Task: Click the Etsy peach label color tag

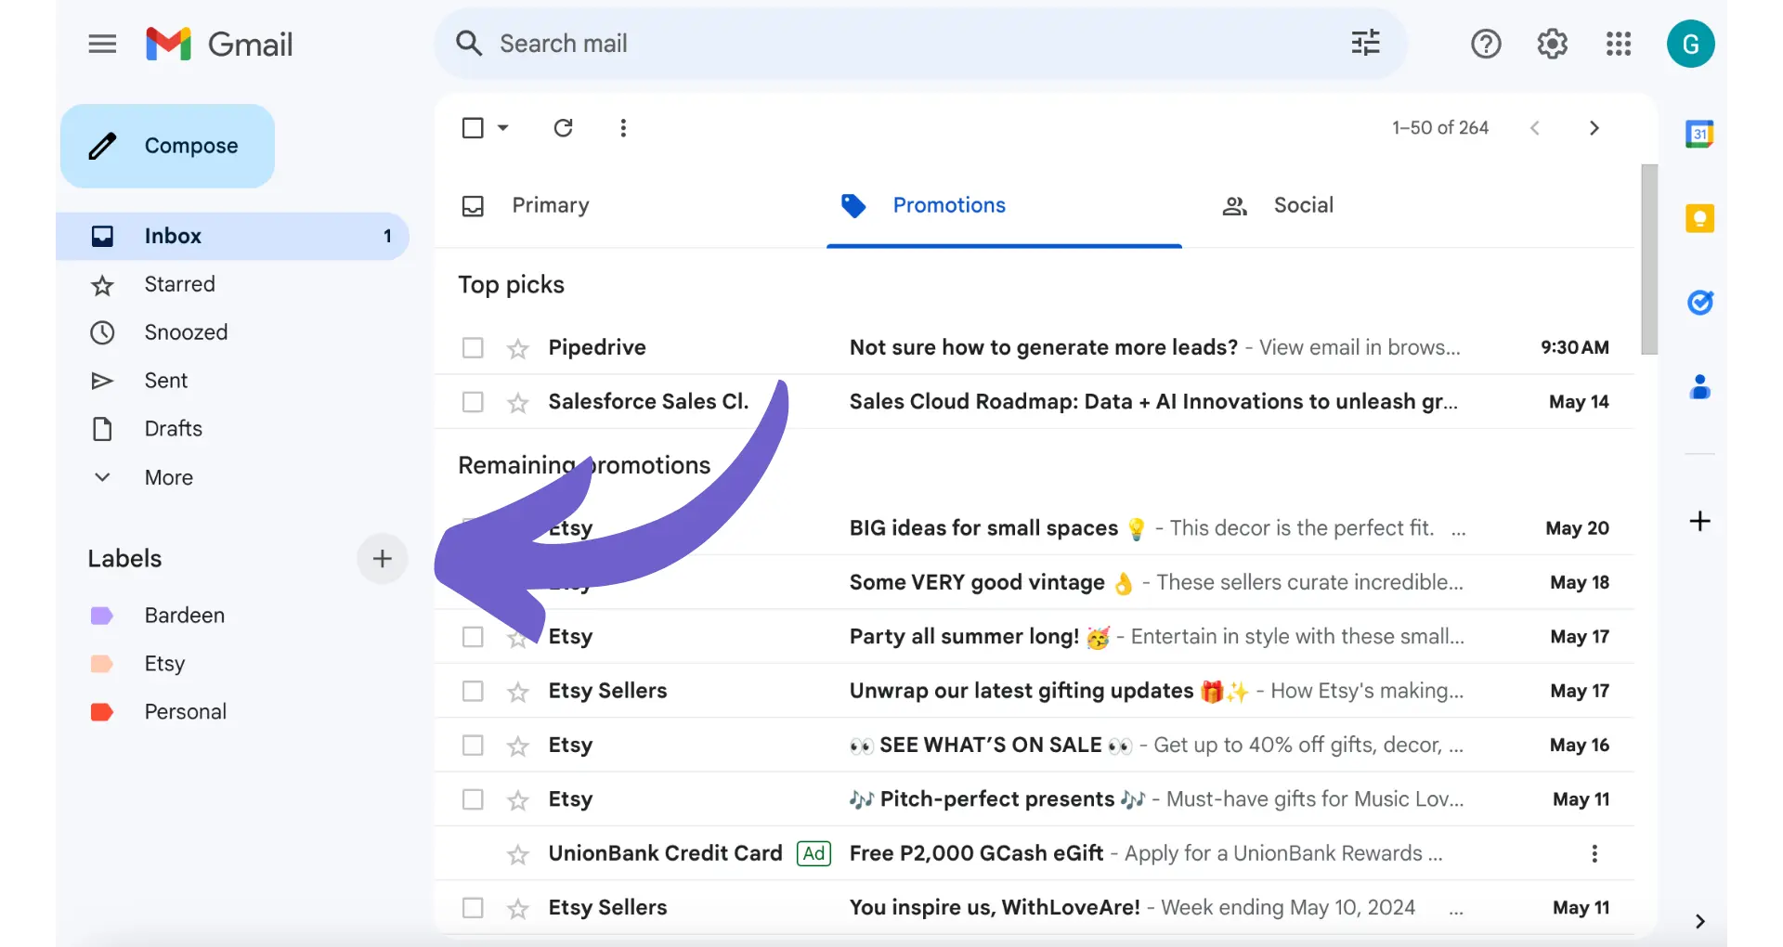Action: point(101,664)
